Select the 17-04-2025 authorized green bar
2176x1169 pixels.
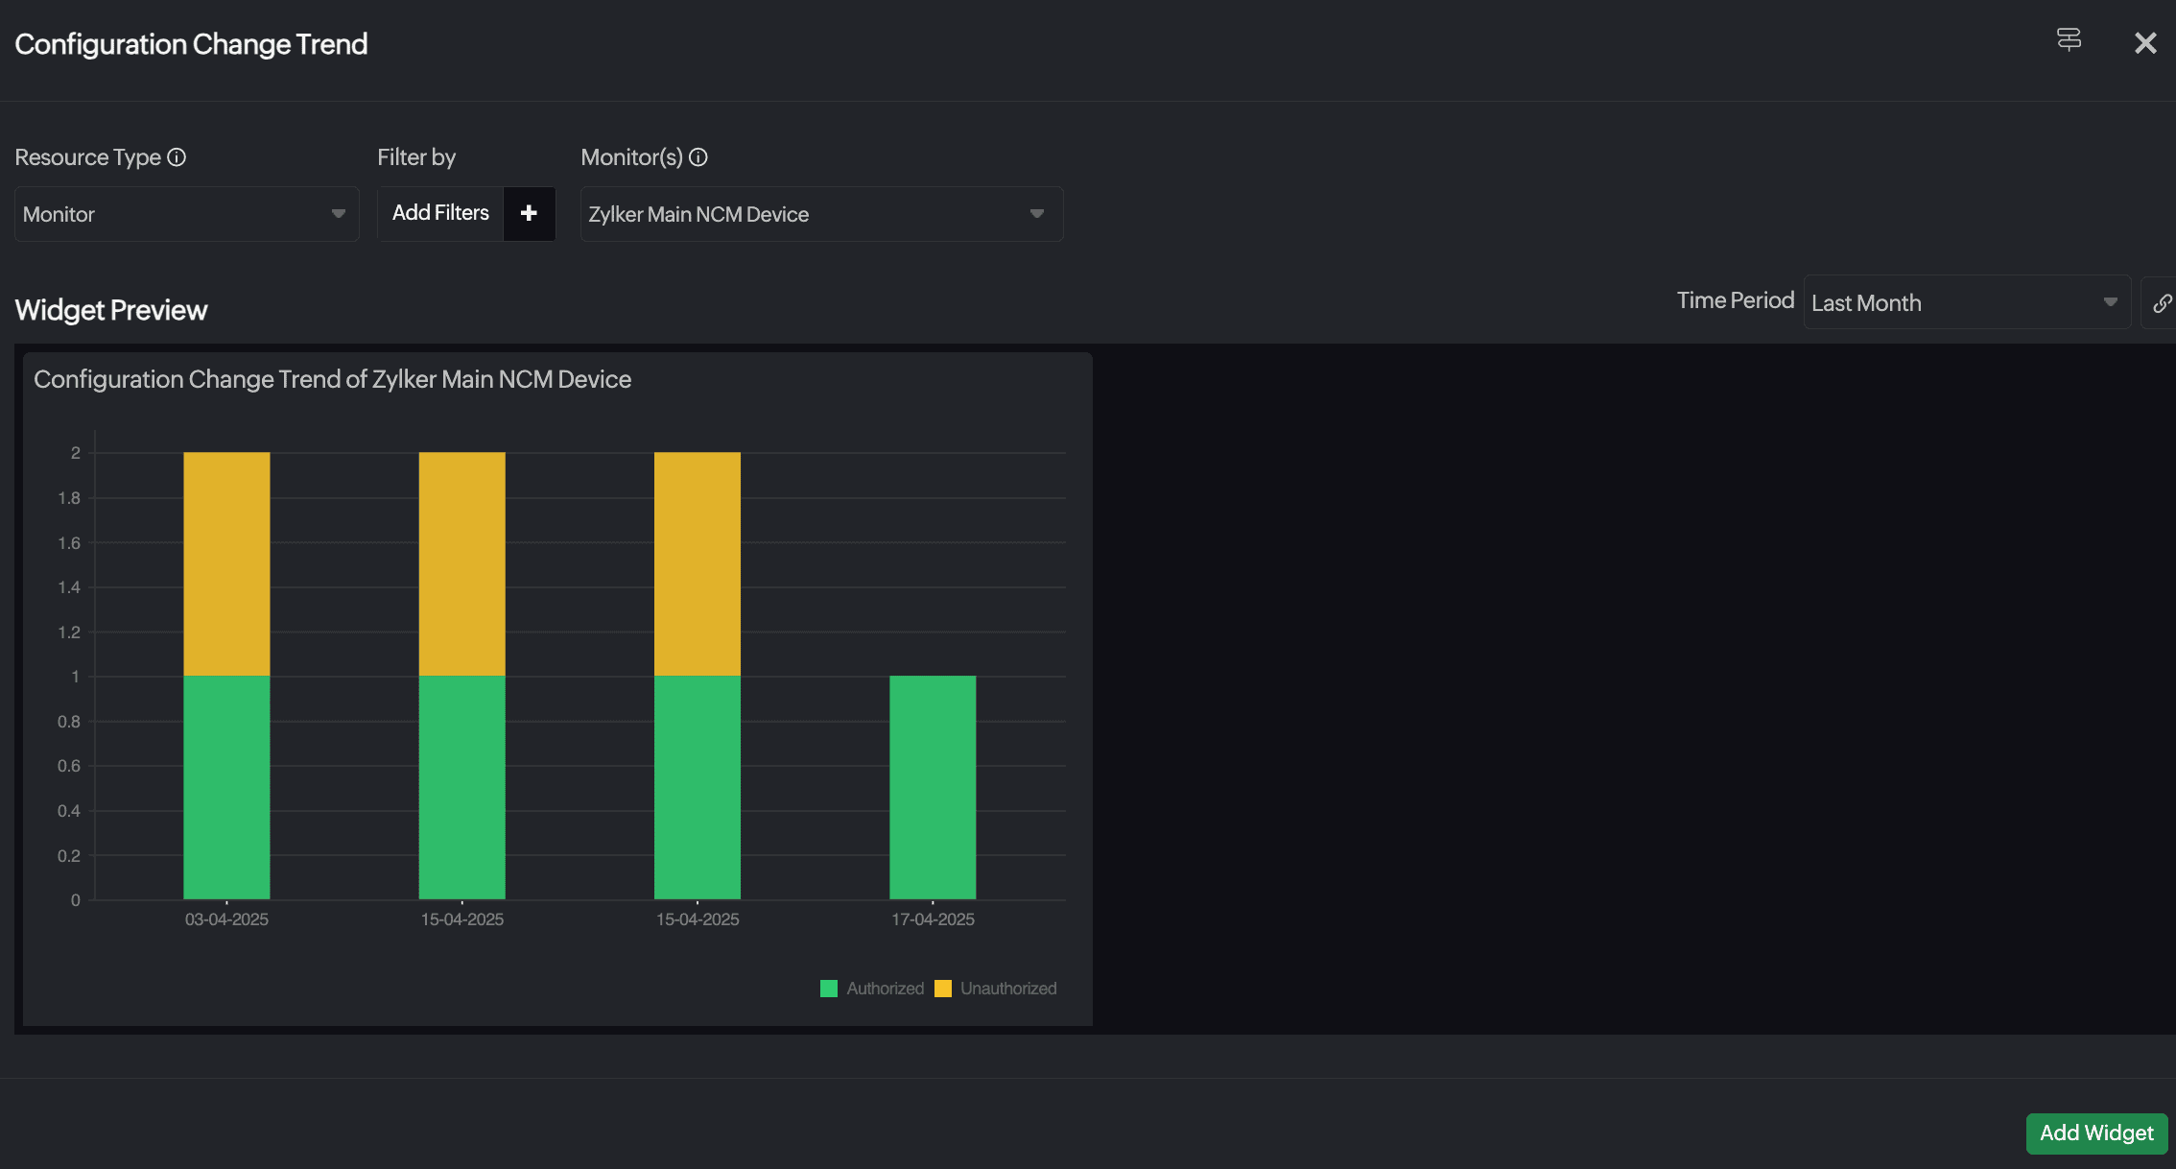click(x=933, y=787)
